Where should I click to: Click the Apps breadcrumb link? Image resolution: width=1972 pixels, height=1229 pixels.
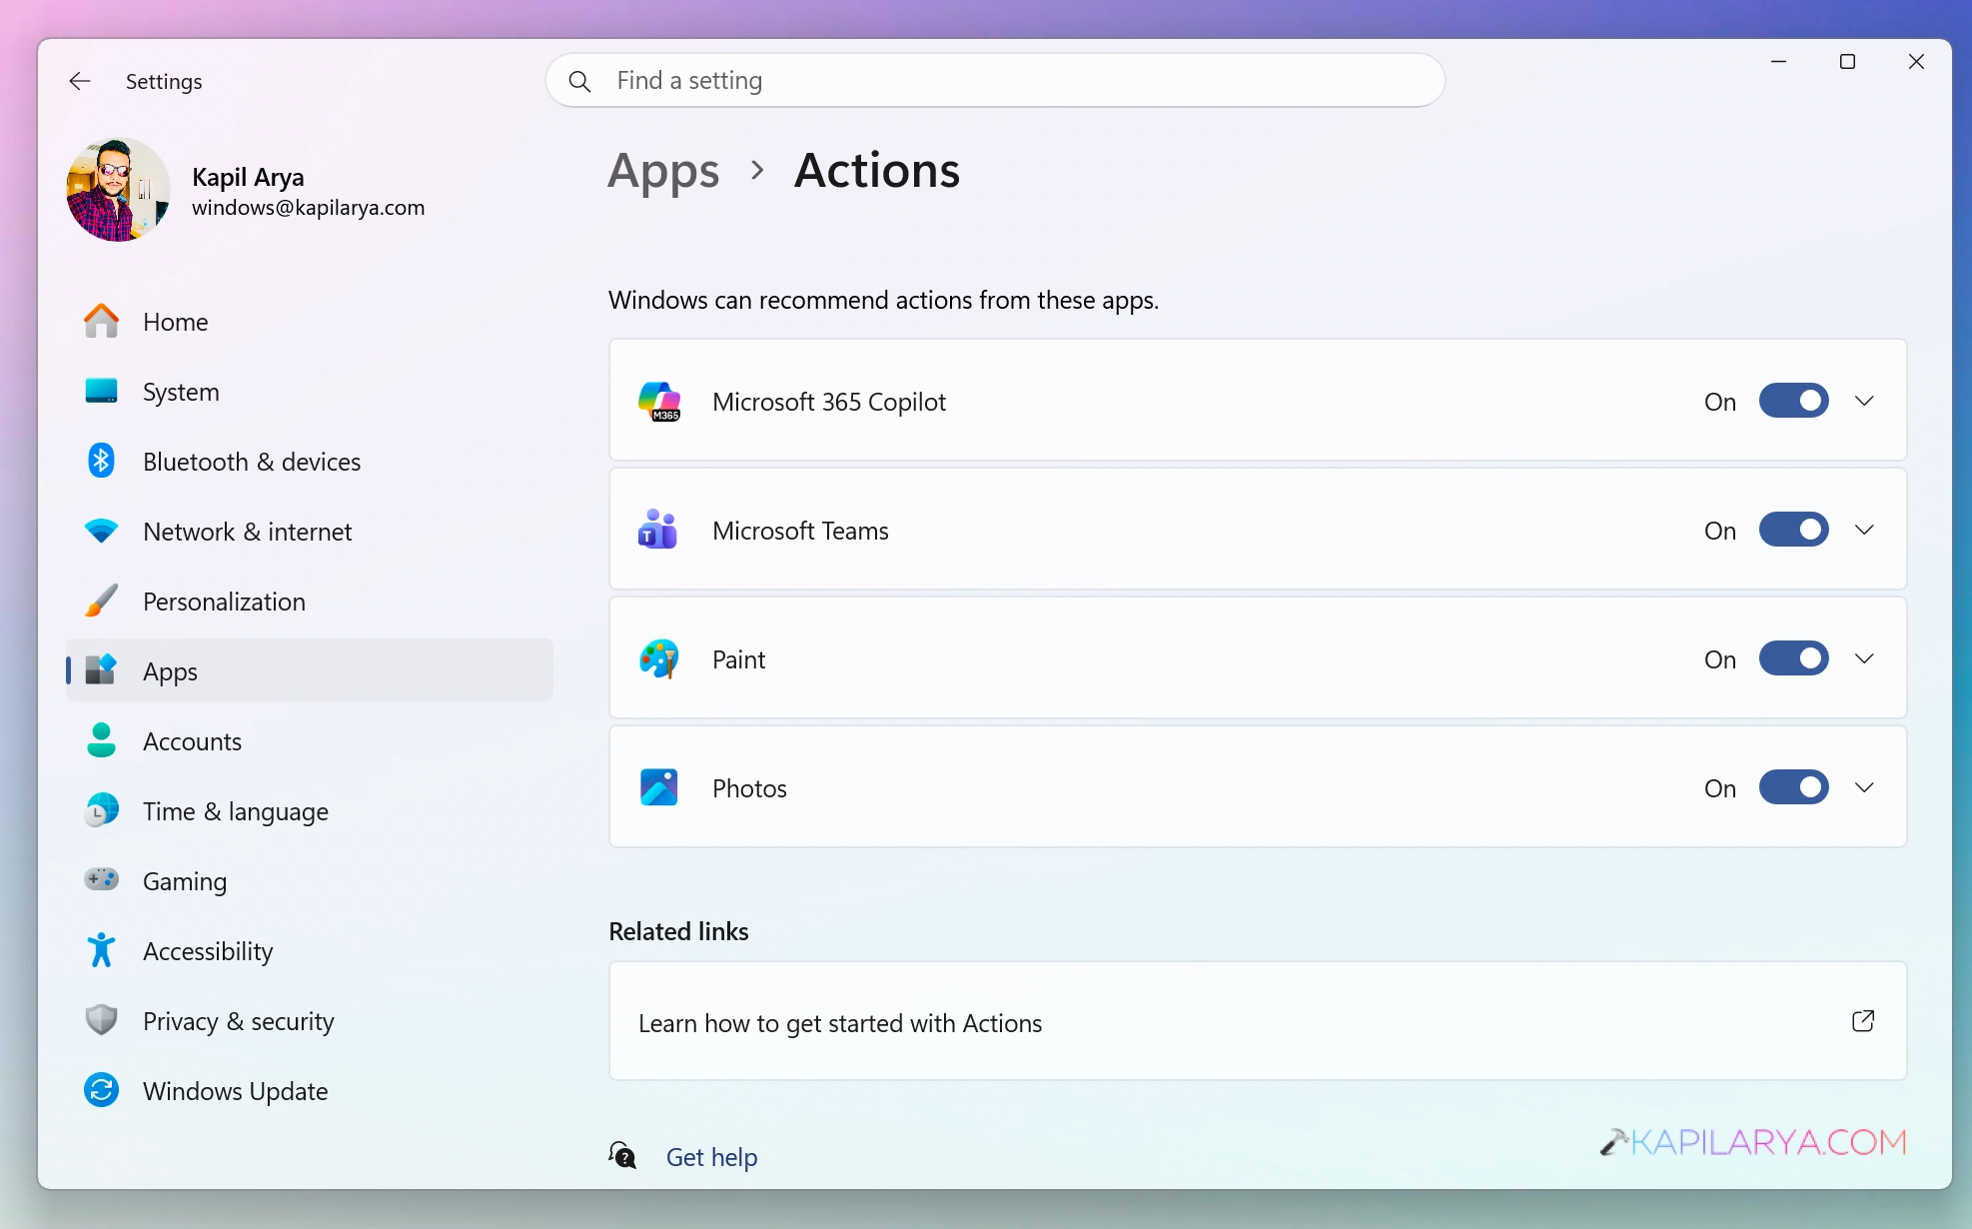click(x=663, y=171)
